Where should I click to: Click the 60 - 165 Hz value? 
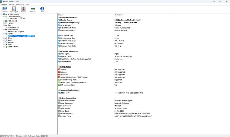(119, 43)
